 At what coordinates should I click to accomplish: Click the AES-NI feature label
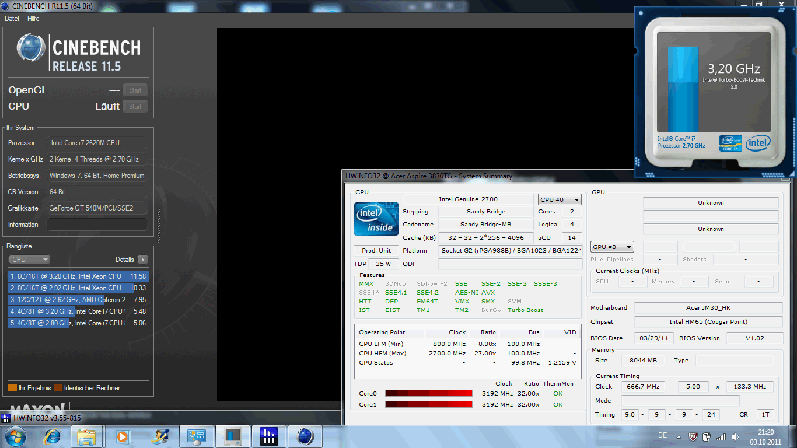[466, 293]
